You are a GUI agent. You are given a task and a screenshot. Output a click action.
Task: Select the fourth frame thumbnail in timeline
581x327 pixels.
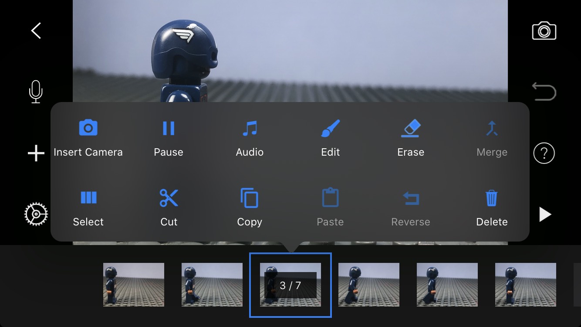(x=369, y=285)
